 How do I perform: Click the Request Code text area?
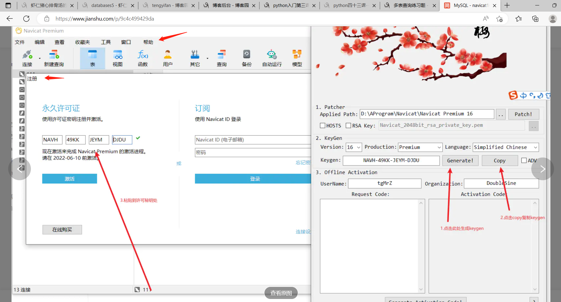[x=370, y=246]
